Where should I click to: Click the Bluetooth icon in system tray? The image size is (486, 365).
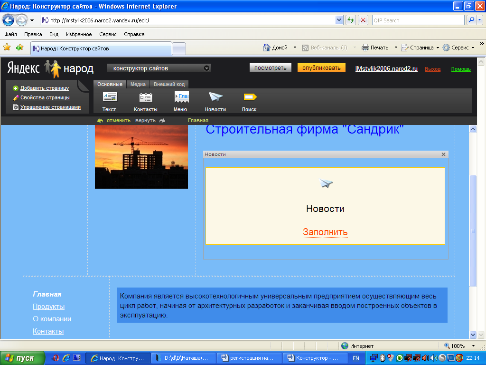click(x=383, y=358)
